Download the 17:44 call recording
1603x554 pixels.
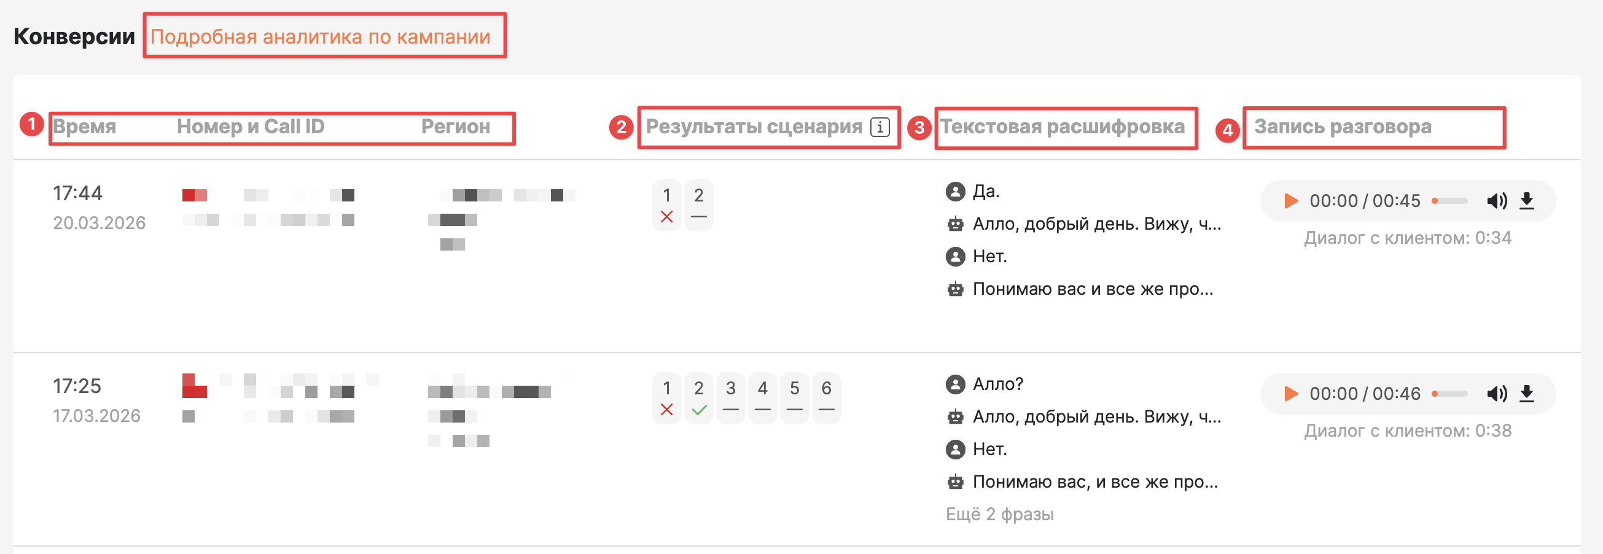(x=1527, y=201)
